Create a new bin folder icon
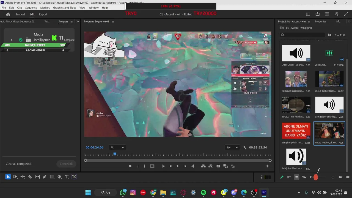Image resolution: width=352 pixels, height=198 pixels. [x=348, y=177]
